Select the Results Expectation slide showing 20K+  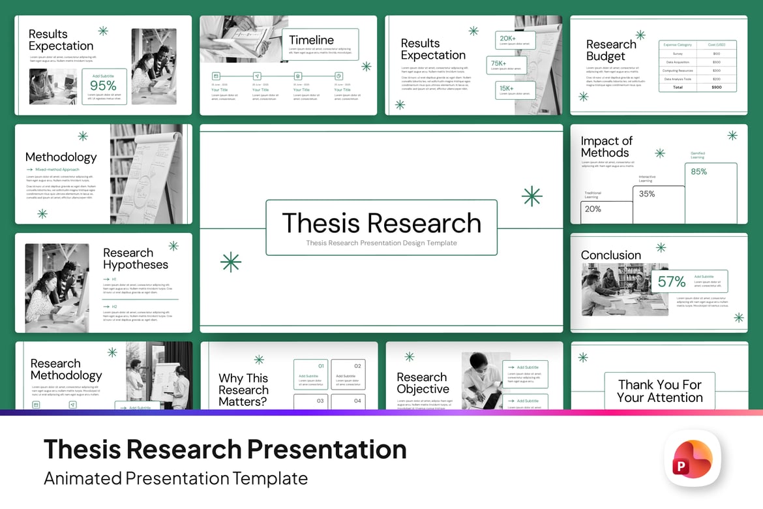tap(473, 65)
